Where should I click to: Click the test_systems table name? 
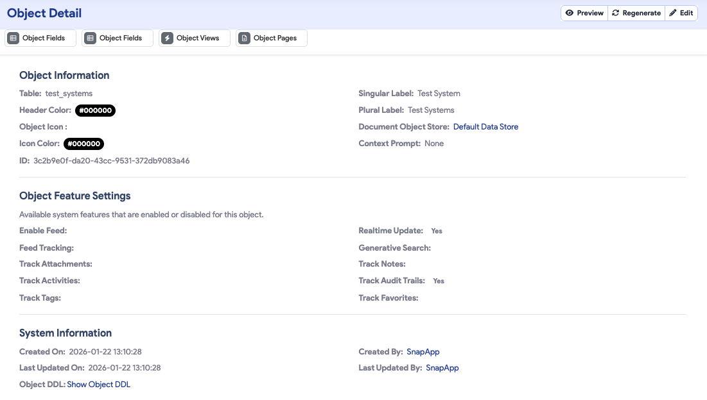click(x=69, y=94)
